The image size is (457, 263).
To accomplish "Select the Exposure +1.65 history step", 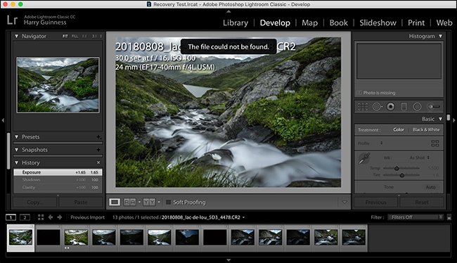I will [58, 172].
